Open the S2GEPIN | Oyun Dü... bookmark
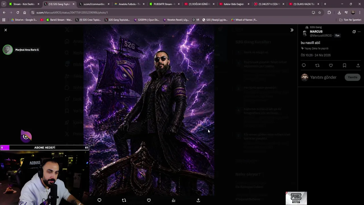Viewport: 364px width, 205px height. 146,20
